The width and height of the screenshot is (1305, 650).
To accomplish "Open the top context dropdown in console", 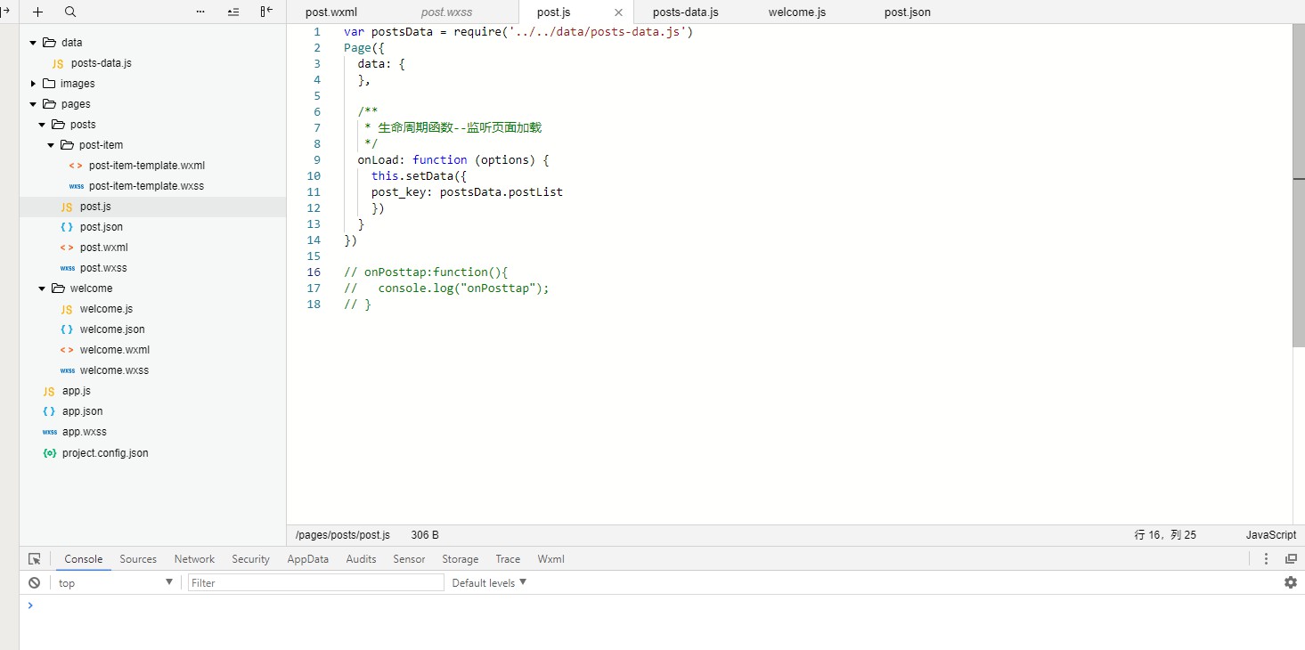I will pyautogui.click(x=116, y=582).
